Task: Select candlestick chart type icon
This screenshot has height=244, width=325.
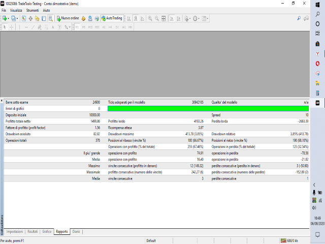Action: coord(136,18)
